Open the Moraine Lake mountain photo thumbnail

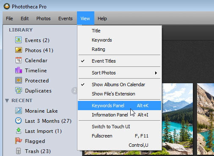click(178, 119)
